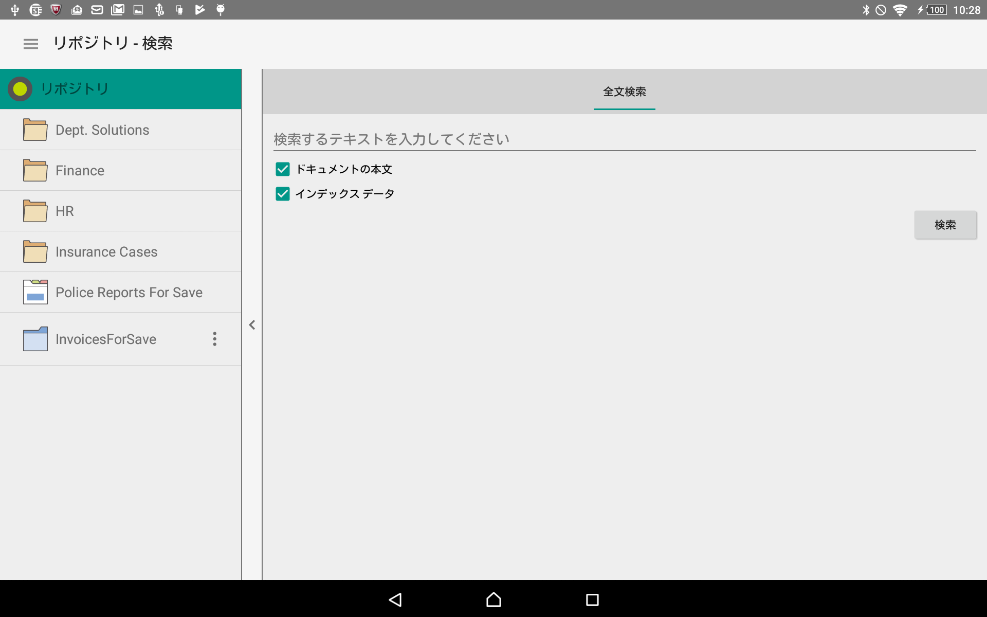Screen dimensions: 987x617
Task: Tap the picture notification status icon
Action: 138,10
